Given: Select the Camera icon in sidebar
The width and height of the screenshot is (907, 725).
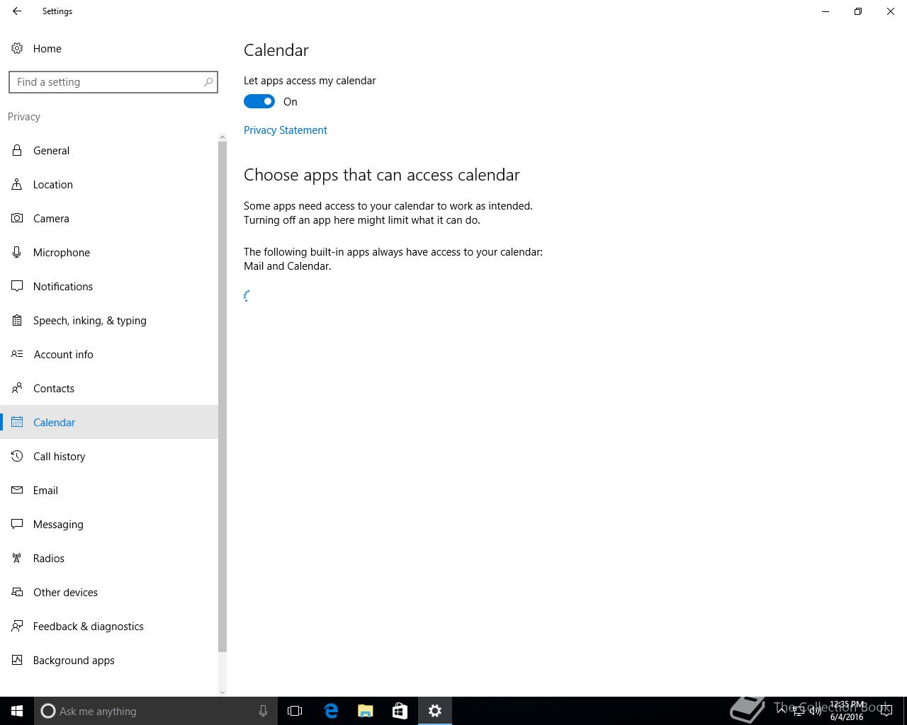Looking at the screenshot, I should (x=17, y=218).
